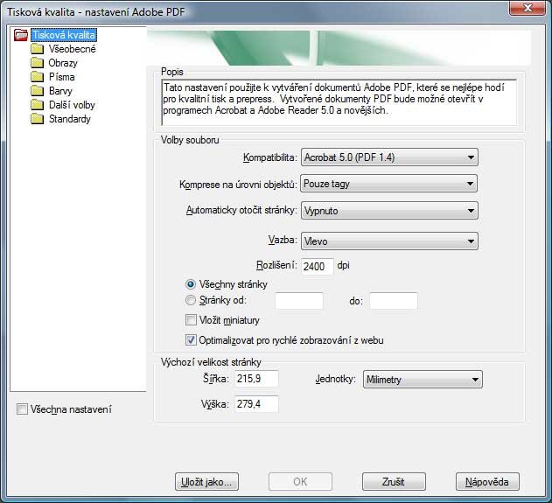Click the Tisková kvalita root folder icon
The height and width of the screenshot is (503, 552).
21,35
